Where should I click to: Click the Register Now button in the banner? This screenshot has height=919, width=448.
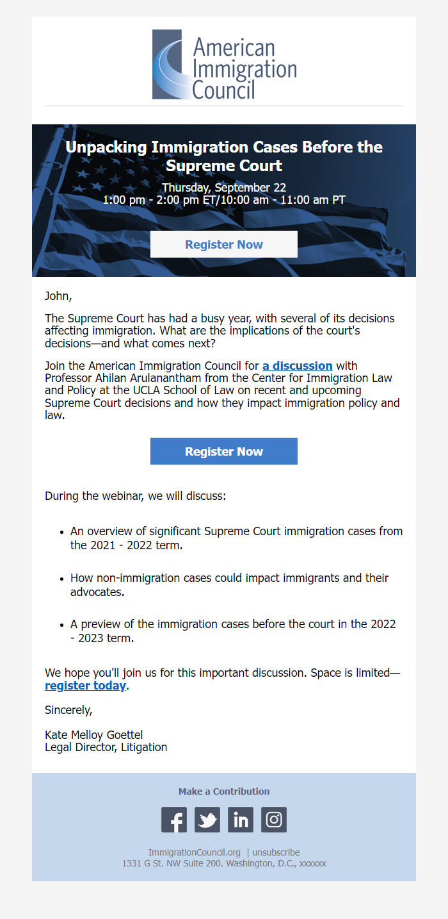point(223,244)
